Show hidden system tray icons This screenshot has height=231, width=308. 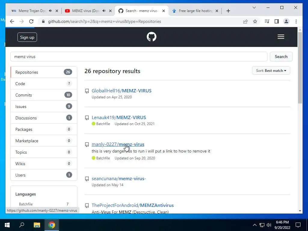pyautogui.click(x=254, y=225)
